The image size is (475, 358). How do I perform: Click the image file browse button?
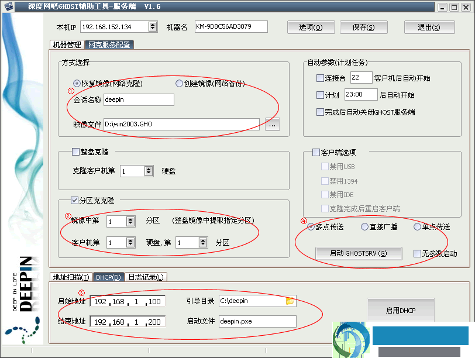[x=273, y=125]
